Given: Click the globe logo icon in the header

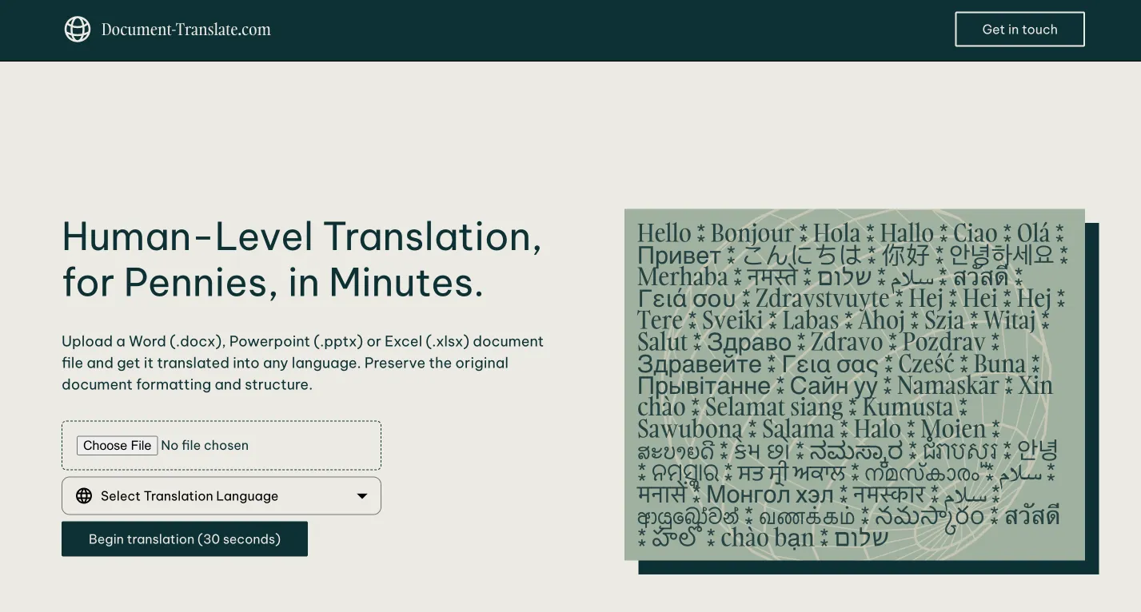Looking at the screenshot, I should [77, 29].
